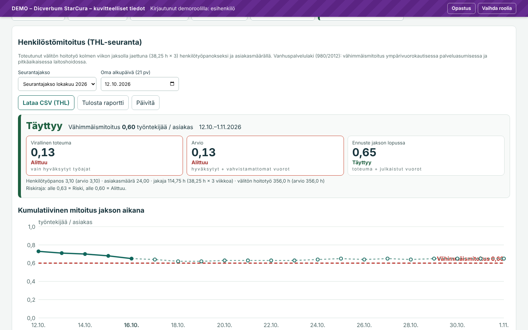This screenshot has height=330, width=528.
Task: Click the date range 12.10.–1.11.2026
Action: (x=220, y=127)
